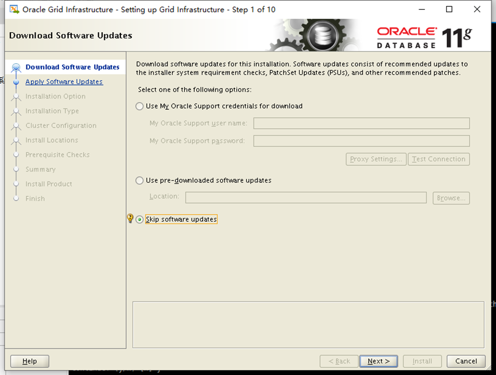Select Installation Type step in sidebar

pyautogui.click(x=52, y=111)
